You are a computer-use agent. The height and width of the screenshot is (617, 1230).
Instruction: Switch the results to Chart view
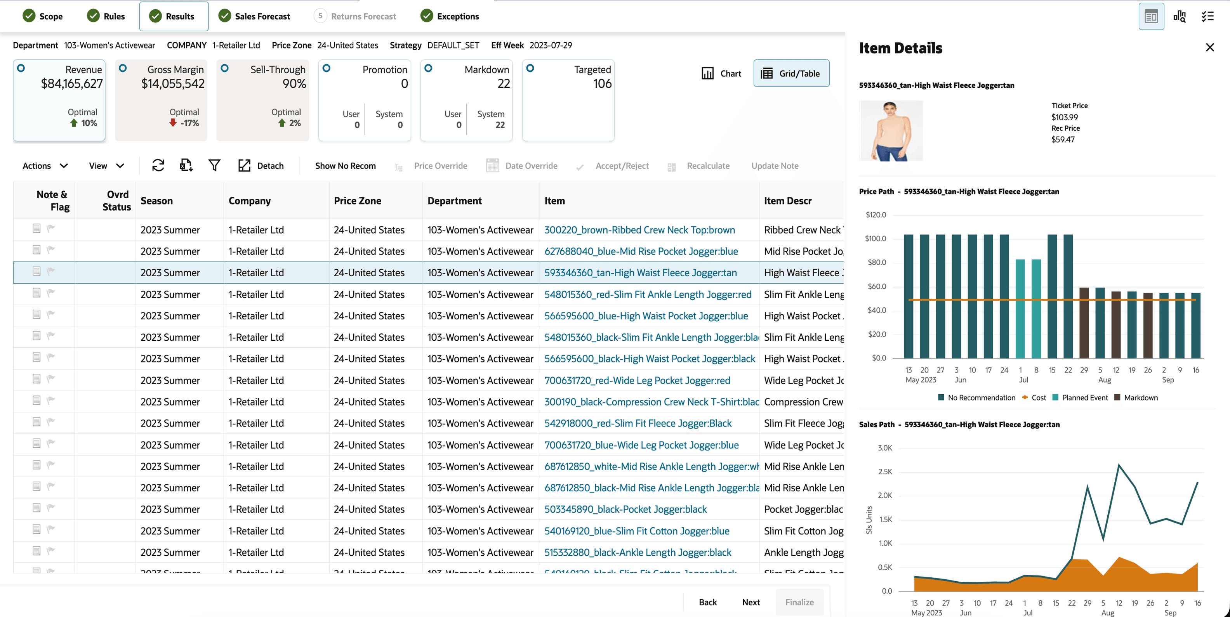[x=721, y=73]
